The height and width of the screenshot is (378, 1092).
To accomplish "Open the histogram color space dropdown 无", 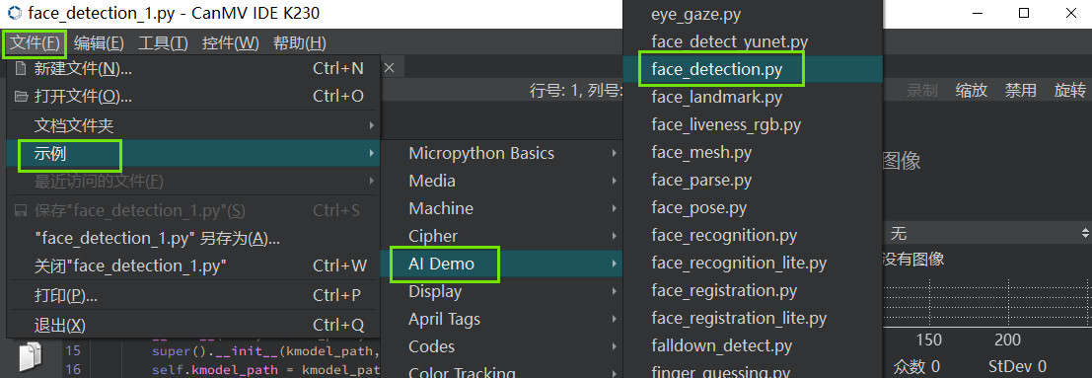I will click(986, 233).
